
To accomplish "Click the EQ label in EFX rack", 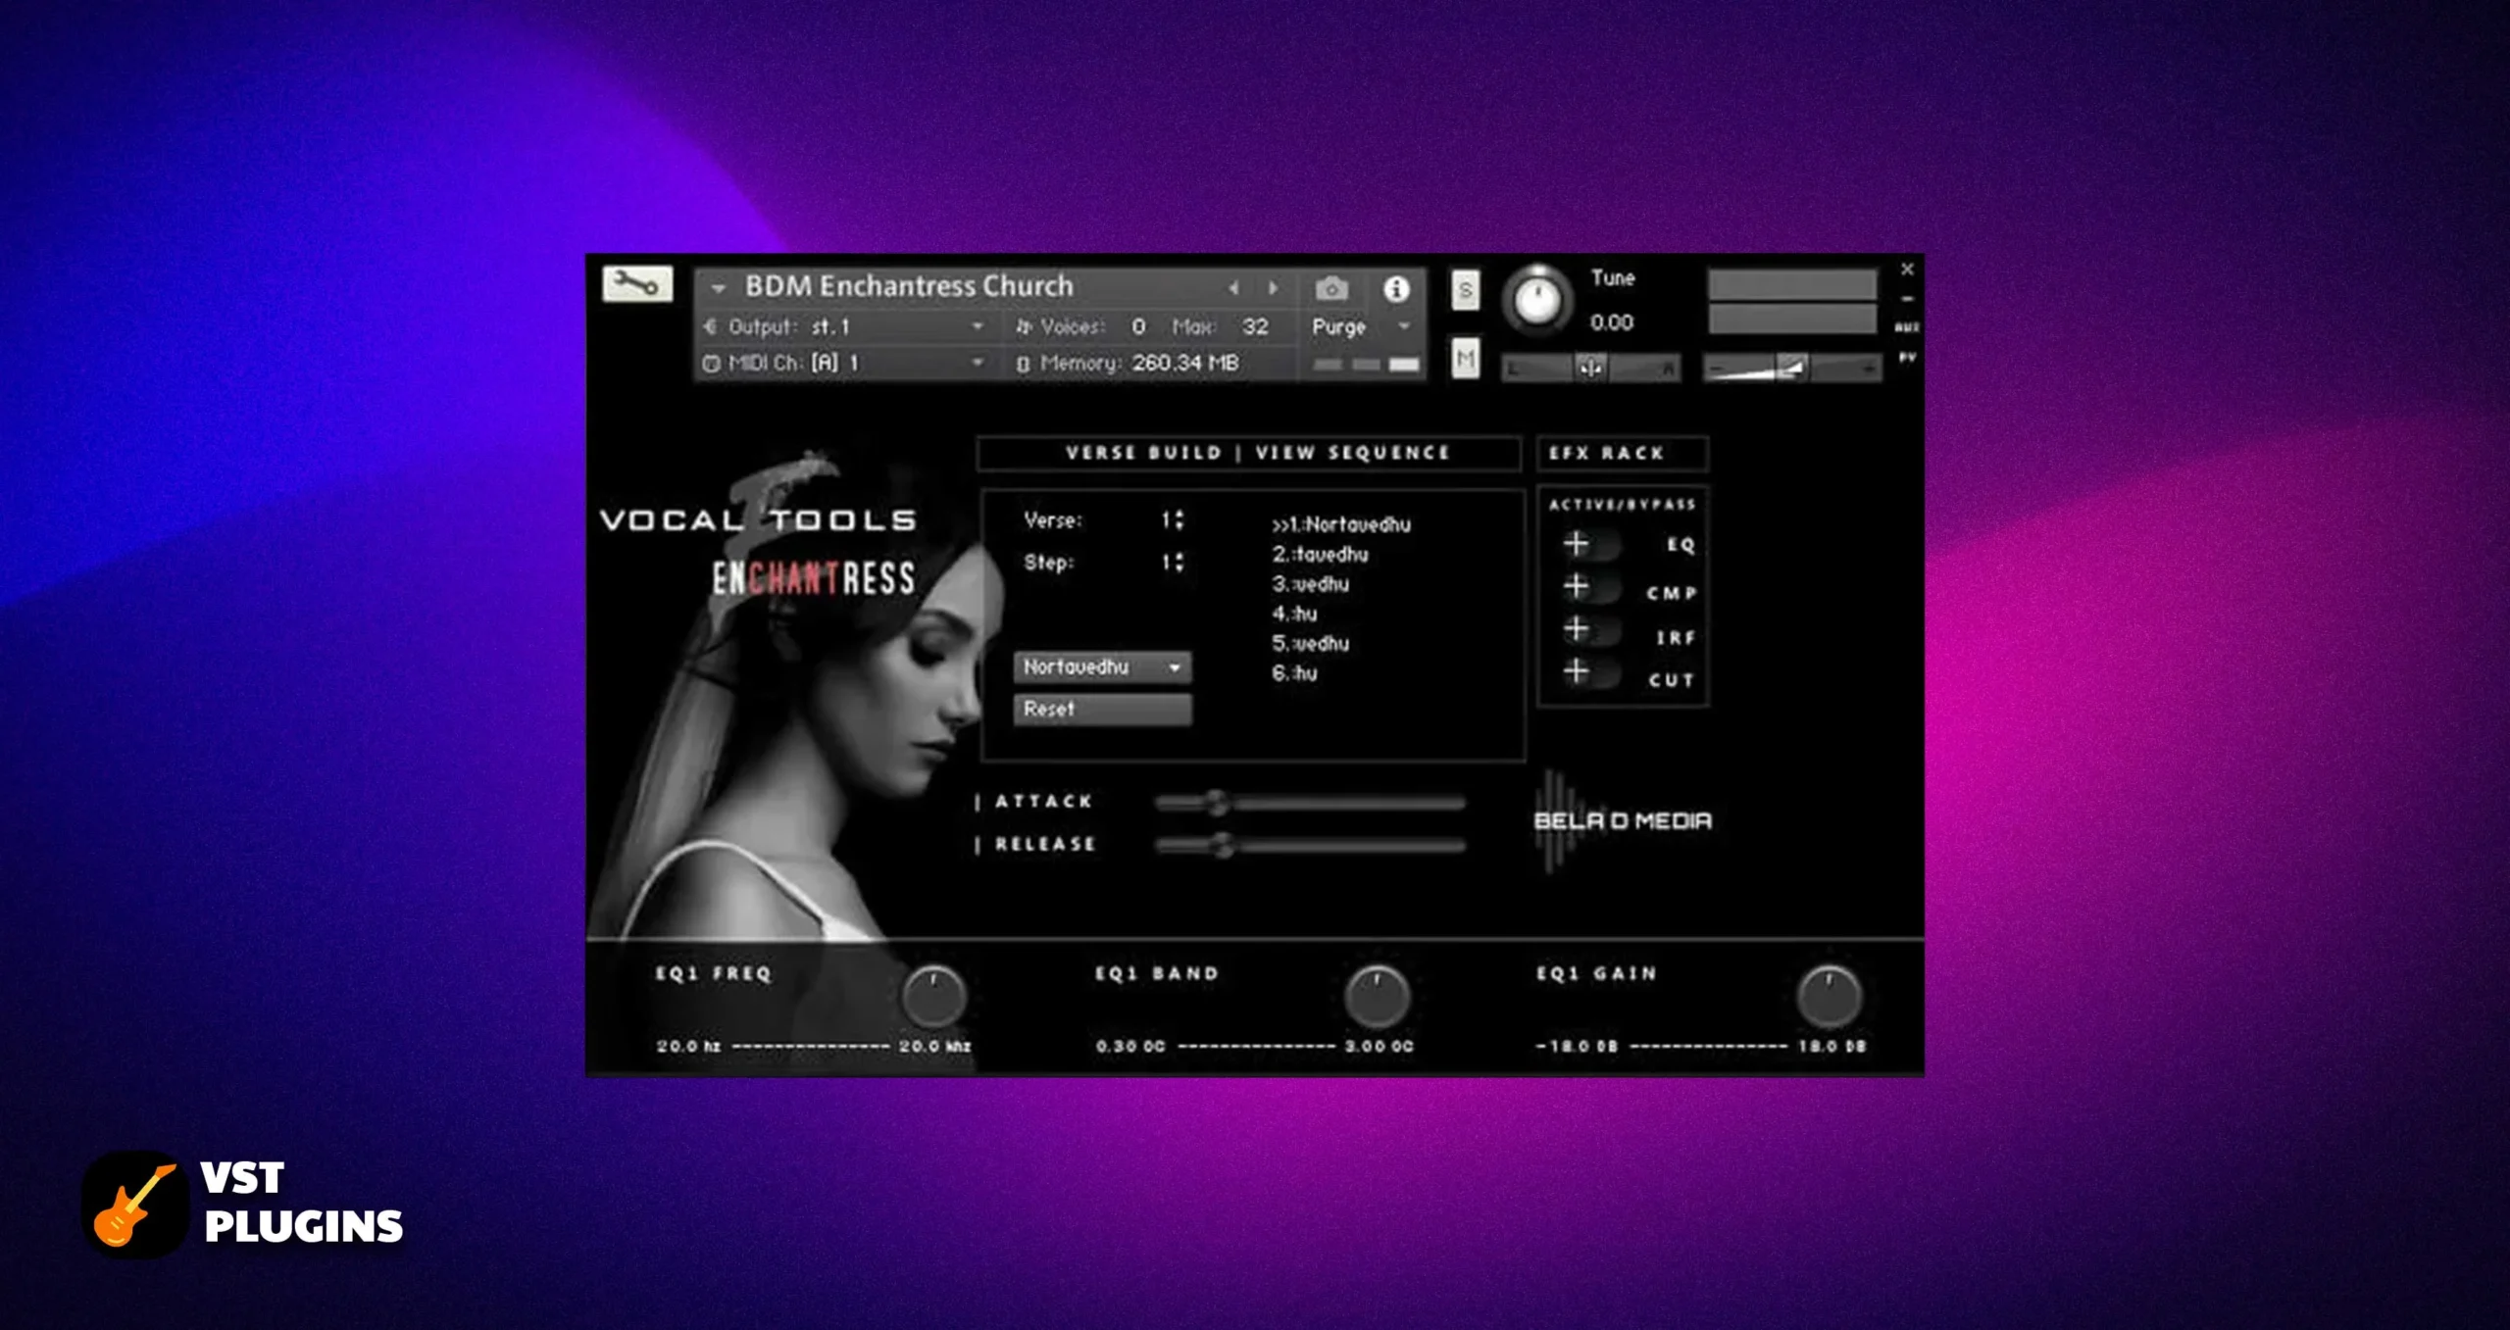I will pos(1681,545).
